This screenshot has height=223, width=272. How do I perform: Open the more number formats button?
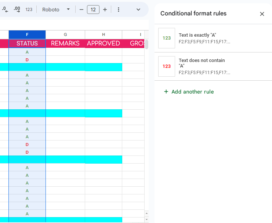[x=29, y=10]
